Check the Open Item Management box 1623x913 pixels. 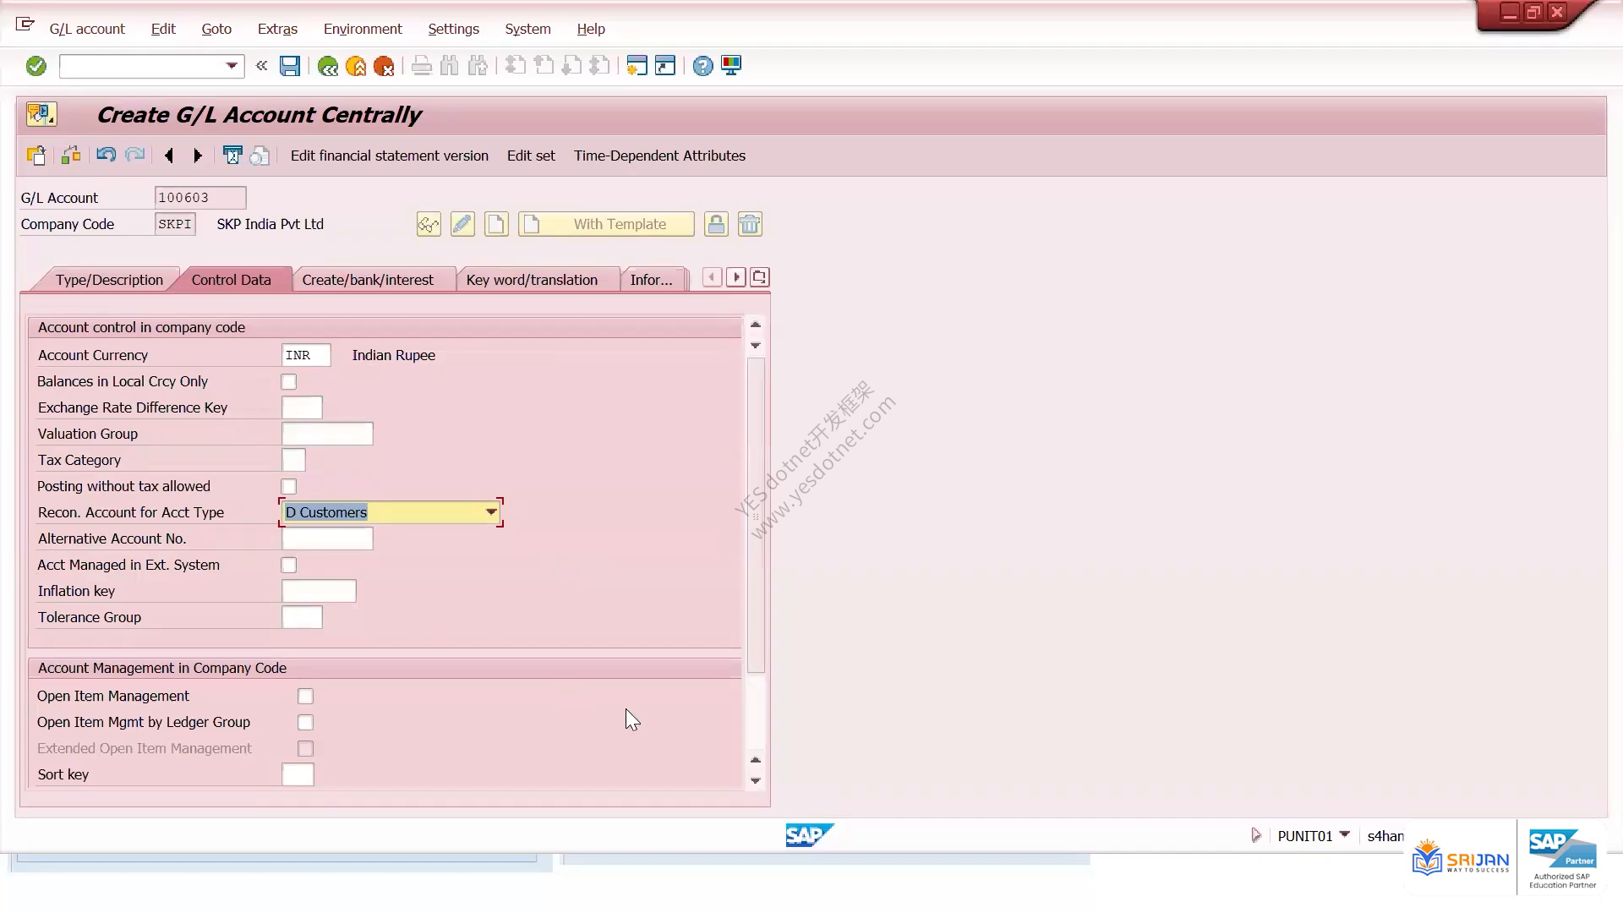[305, 697]
